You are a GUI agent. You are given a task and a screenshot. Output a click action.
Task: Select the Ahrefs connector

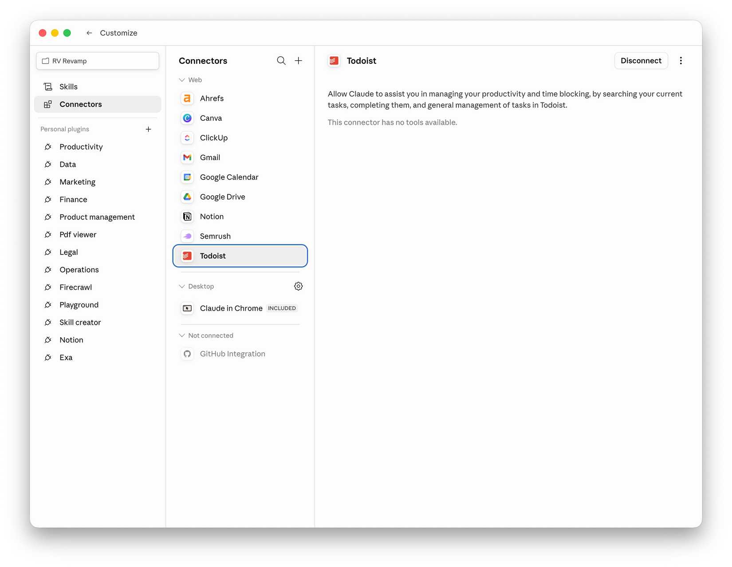pyautogui.click(x=240, y=98)
